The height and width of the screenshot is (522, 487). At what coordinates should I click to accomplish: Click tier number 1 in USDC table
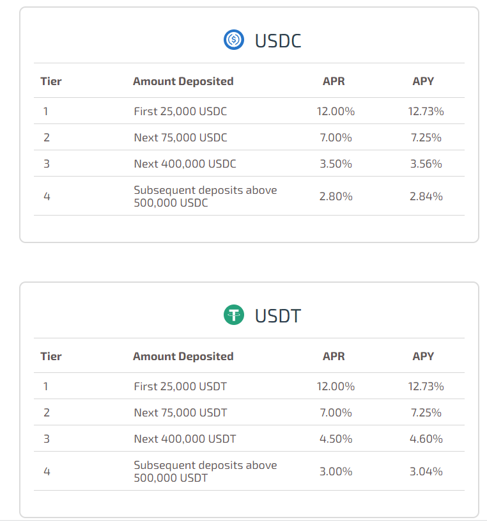45,111
